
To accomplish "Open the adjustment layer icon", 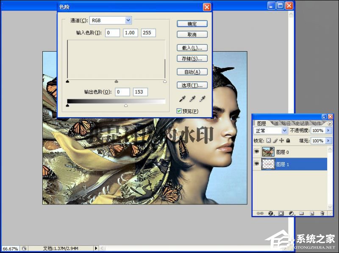I will 292,213.
